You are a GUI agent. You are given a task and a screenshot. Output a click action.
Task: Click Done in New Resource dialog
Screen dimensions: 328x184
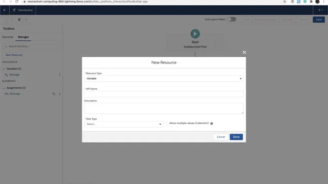click(236, 137)
